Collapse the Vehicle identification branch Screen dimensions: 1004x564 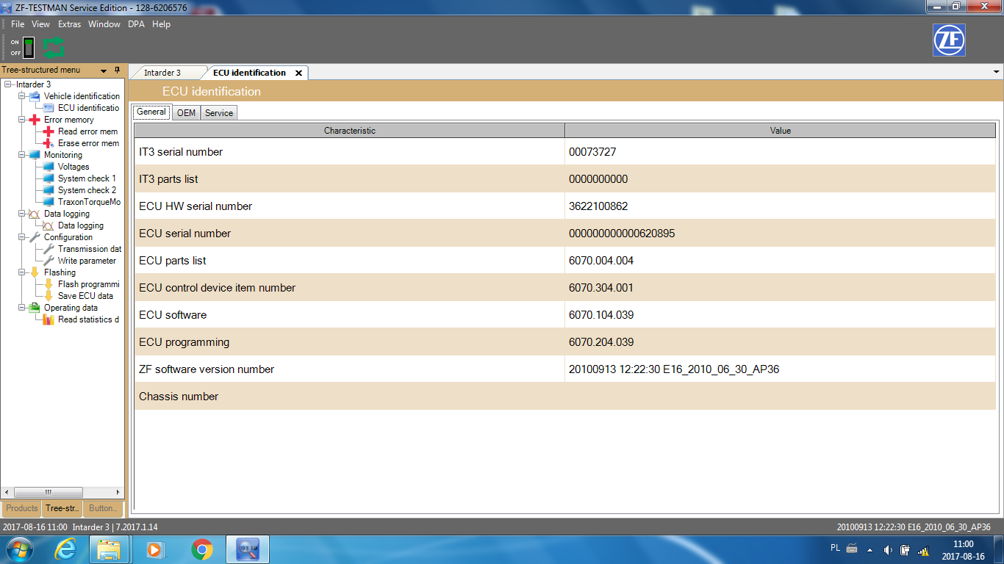coord(22,96)
